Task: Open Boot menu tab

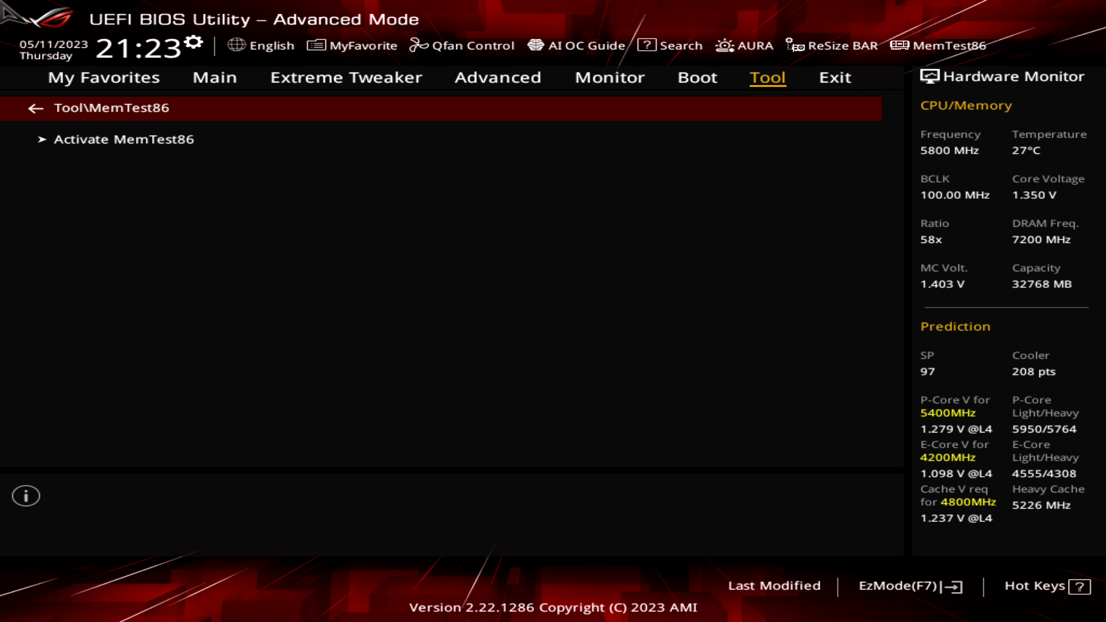Action: [696, 77]
